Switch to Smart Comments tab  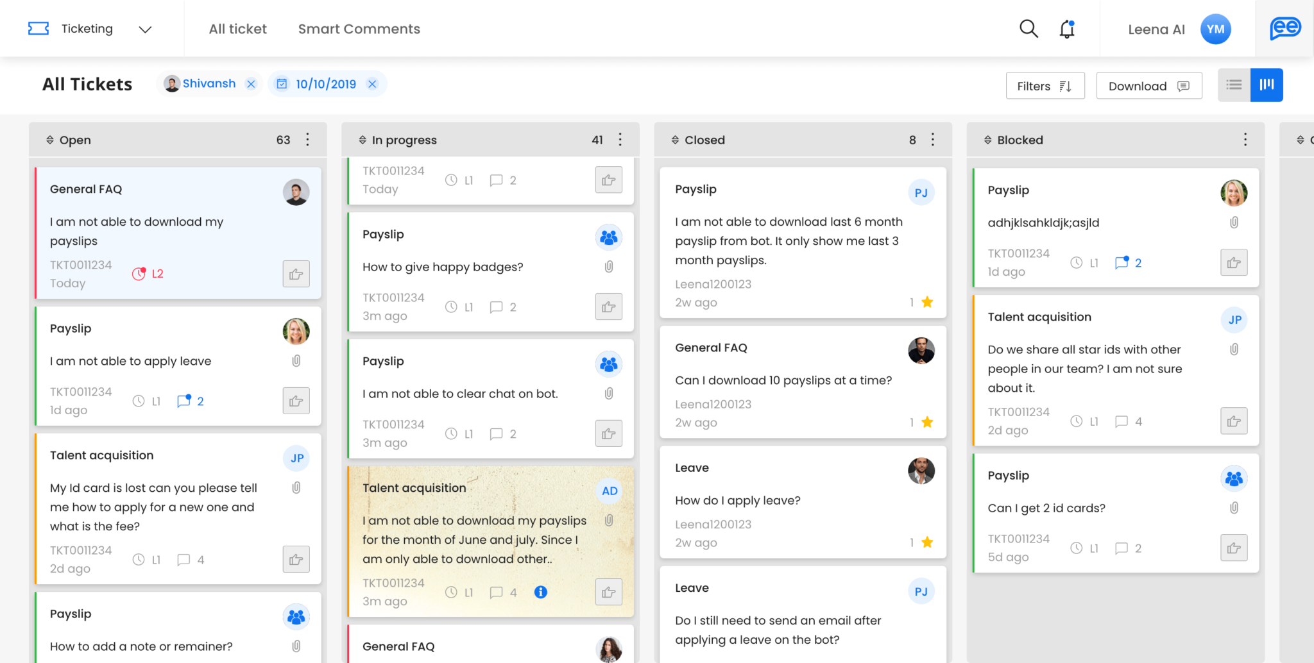click(x=359, y=29)
